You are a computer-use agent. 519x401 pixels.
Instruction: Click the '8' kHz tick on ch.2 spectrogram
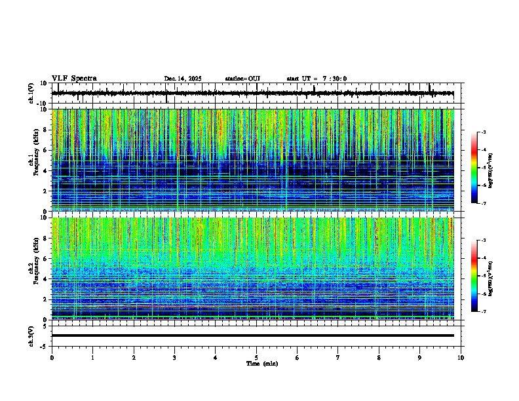46,239
